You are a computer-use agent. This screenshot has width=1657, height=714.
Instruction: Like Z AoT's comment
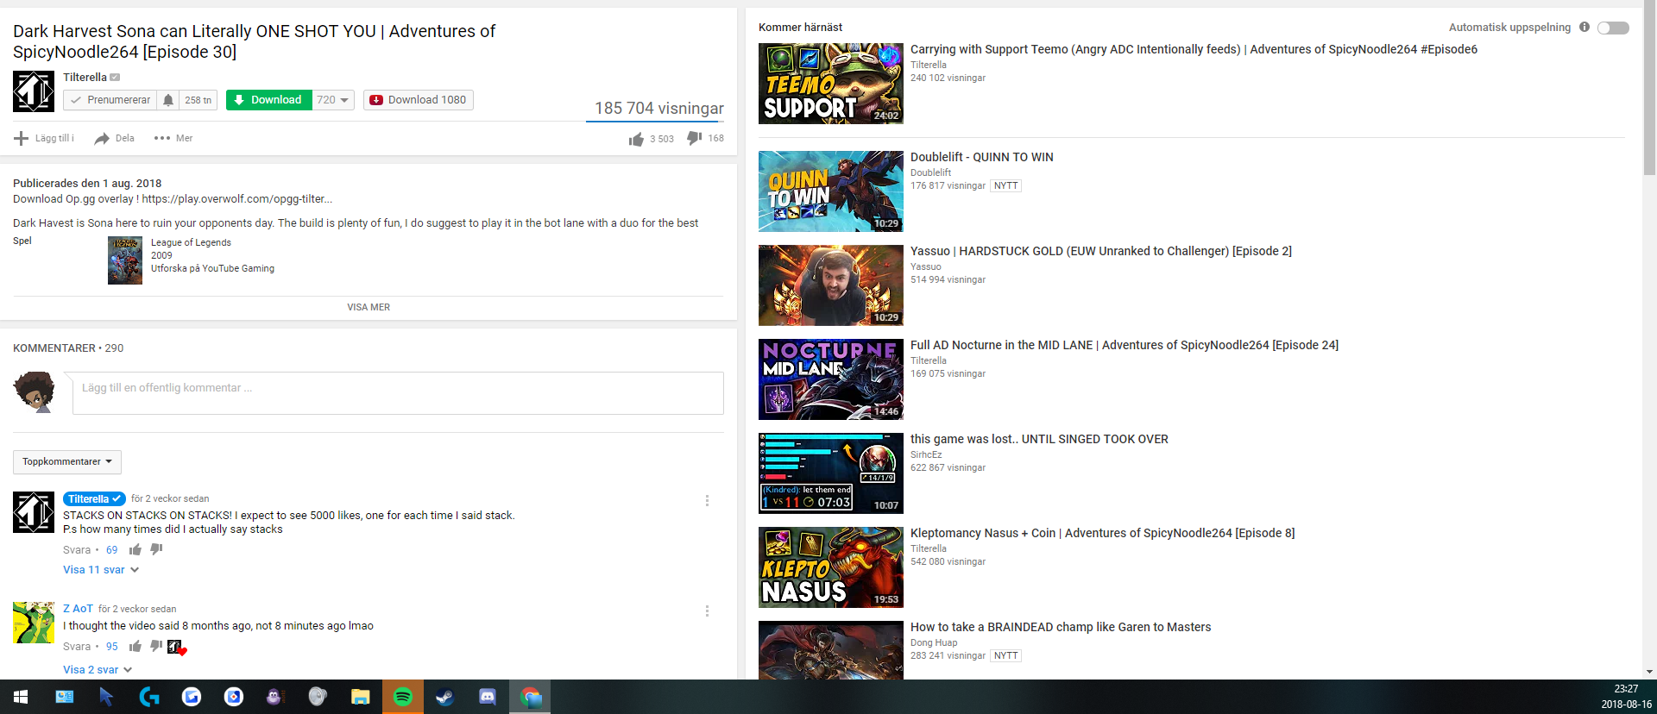[135, 646]
